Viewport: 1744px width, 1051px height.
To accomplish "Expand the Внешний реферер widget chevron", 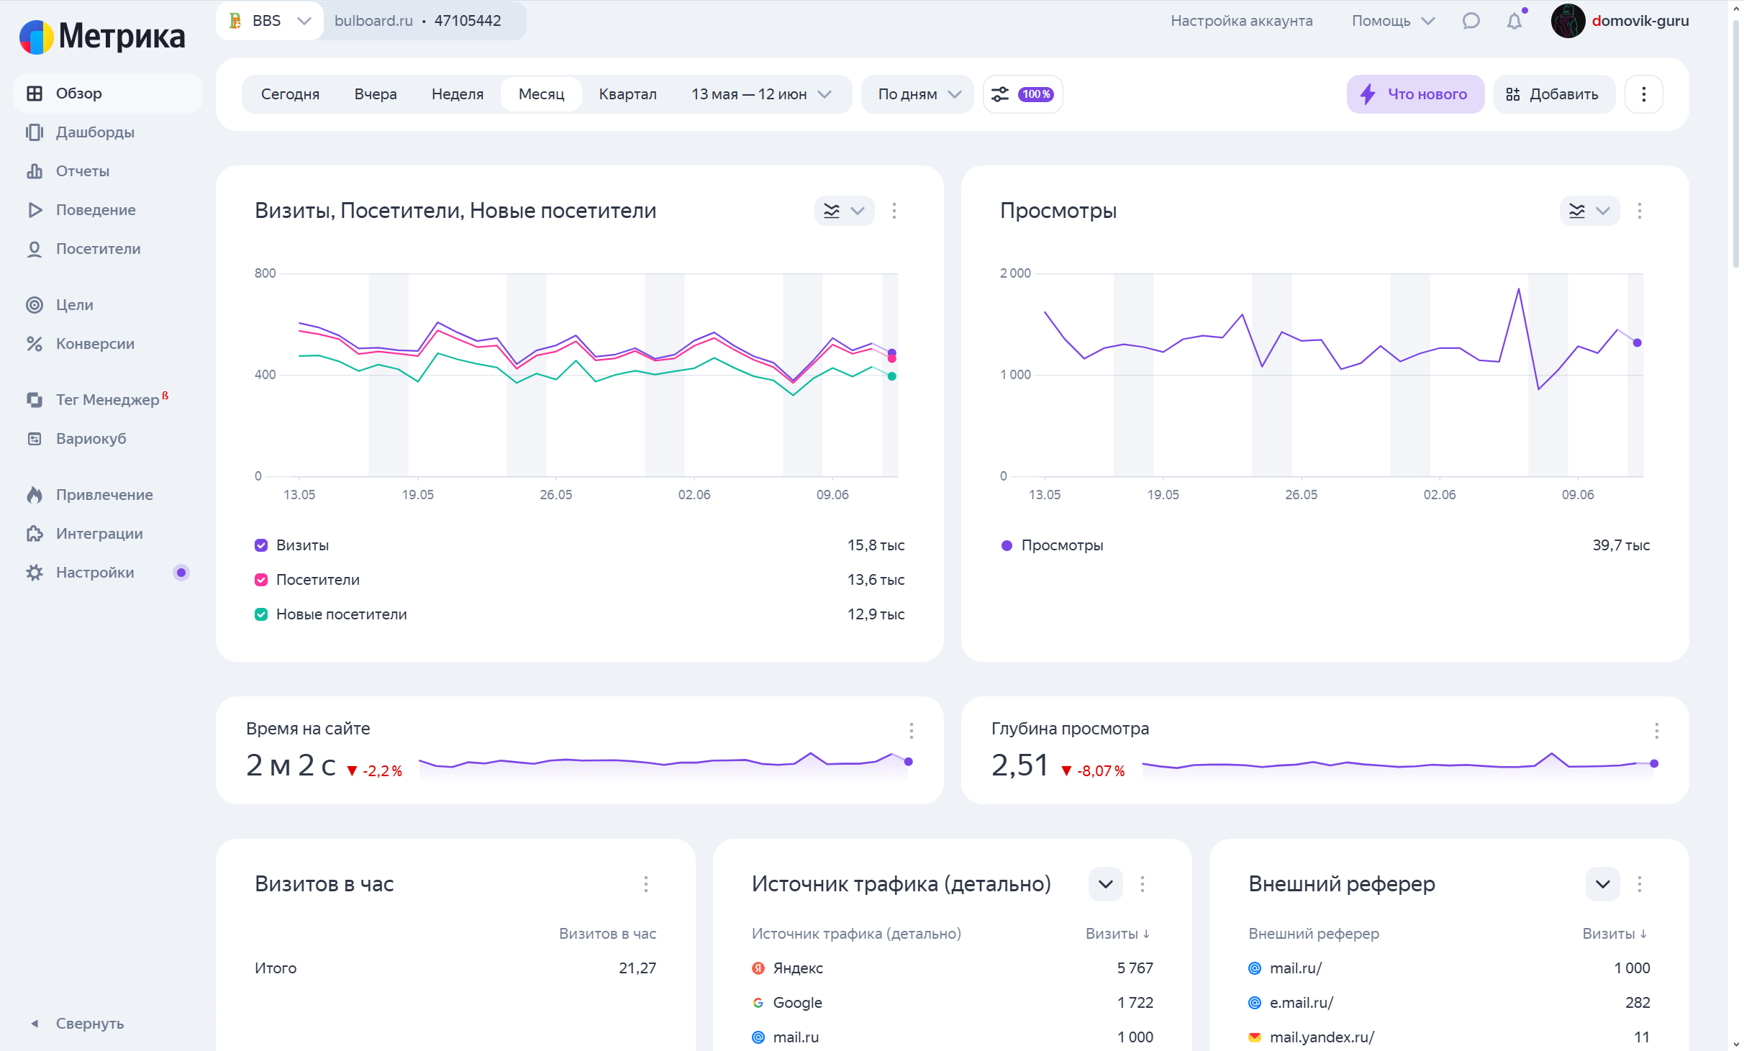I will pyautogui.click(x=1602, y=884).
